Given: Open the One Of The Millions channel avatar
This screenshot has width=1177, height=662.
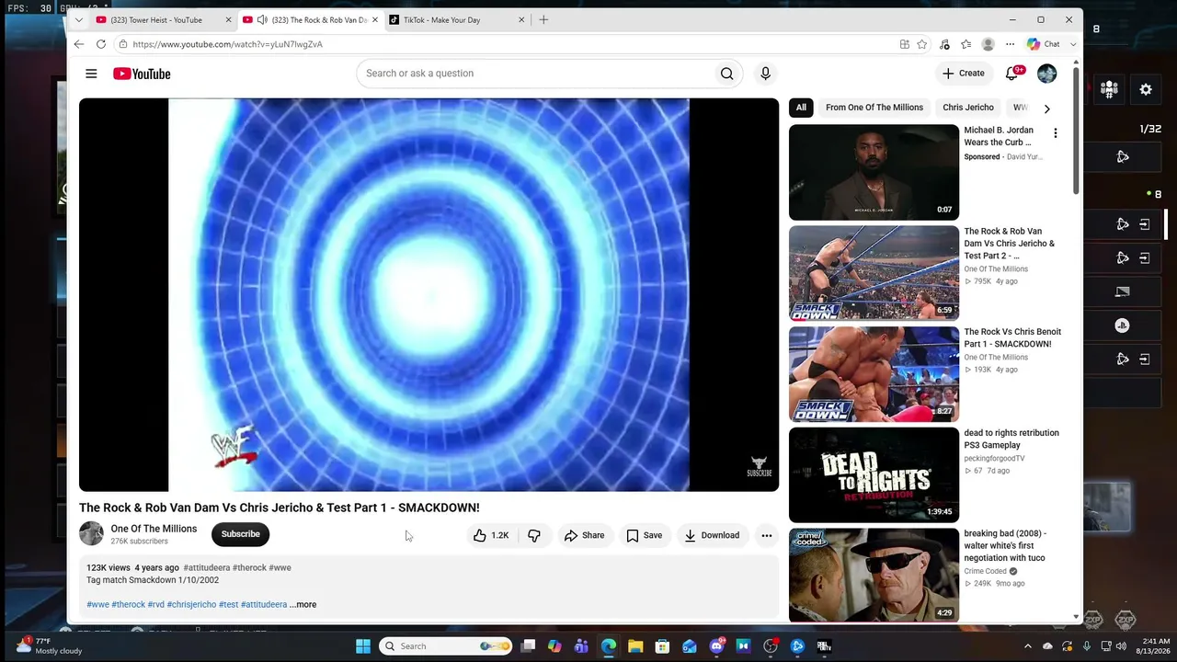Looking at the screenshot, I should point(91,534).
